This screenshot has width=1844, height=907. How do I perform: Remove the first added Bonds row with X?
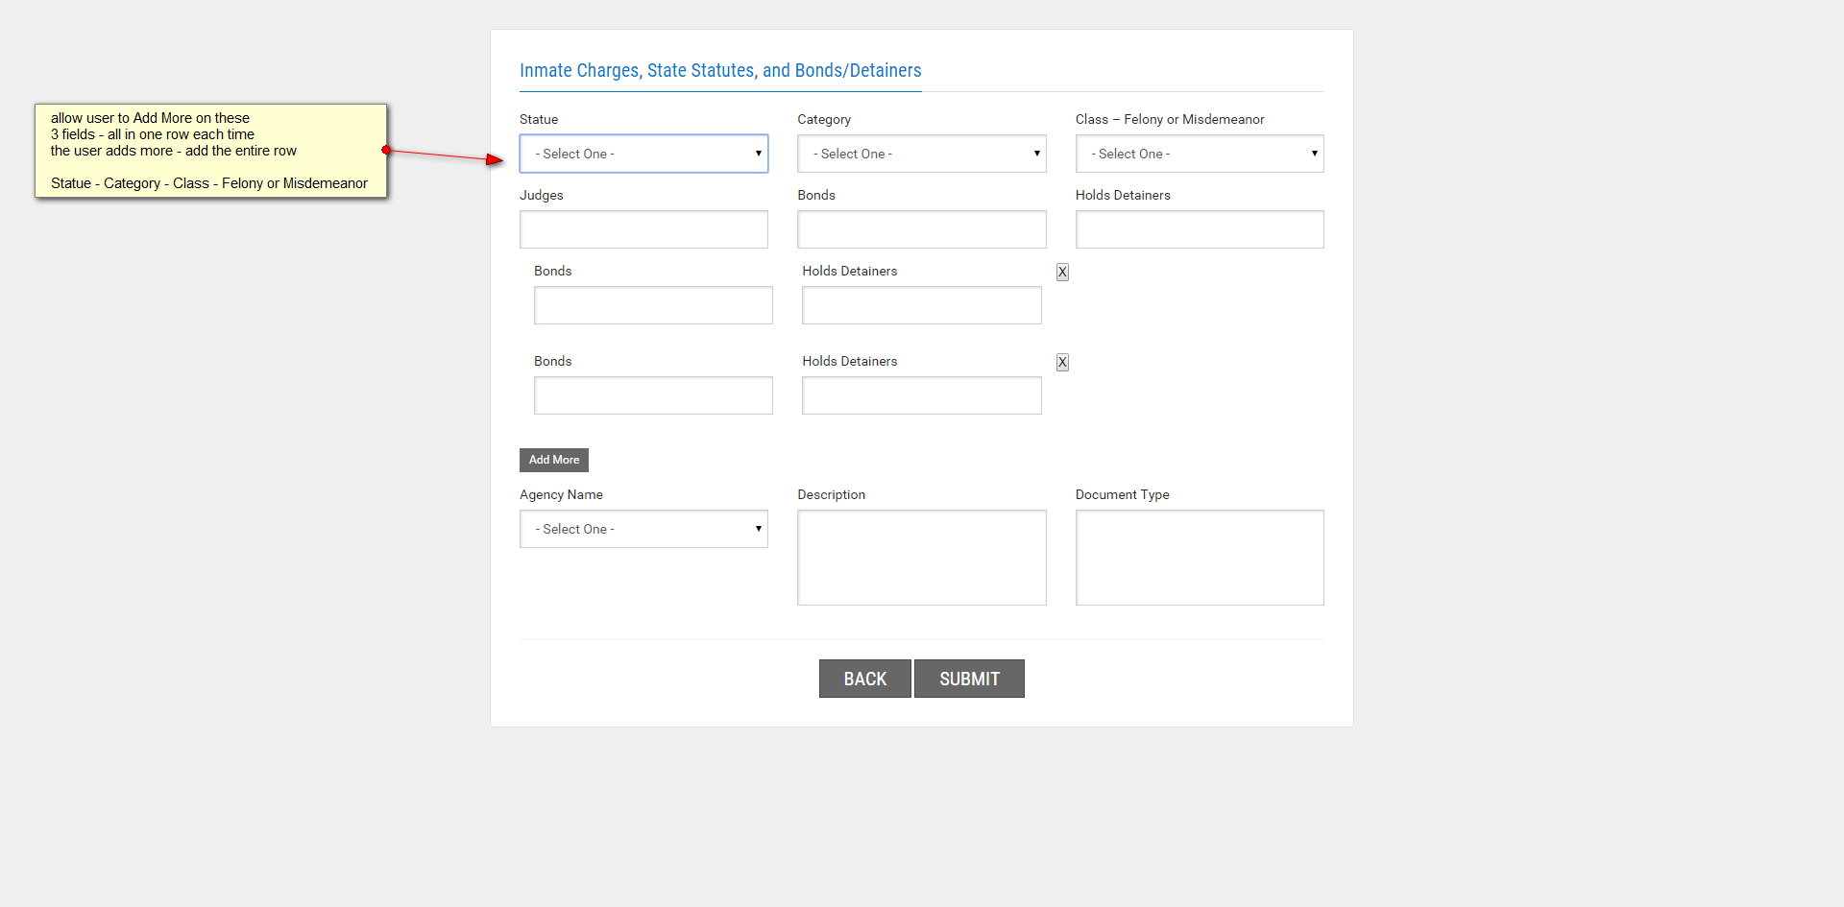tap(1062, 272)
